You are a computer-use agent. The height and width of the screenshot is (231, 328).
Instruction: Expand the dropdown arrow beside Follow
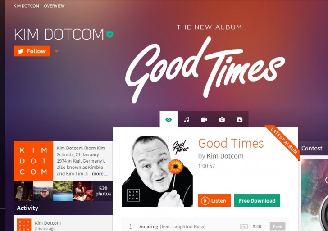tap(56, 51)
